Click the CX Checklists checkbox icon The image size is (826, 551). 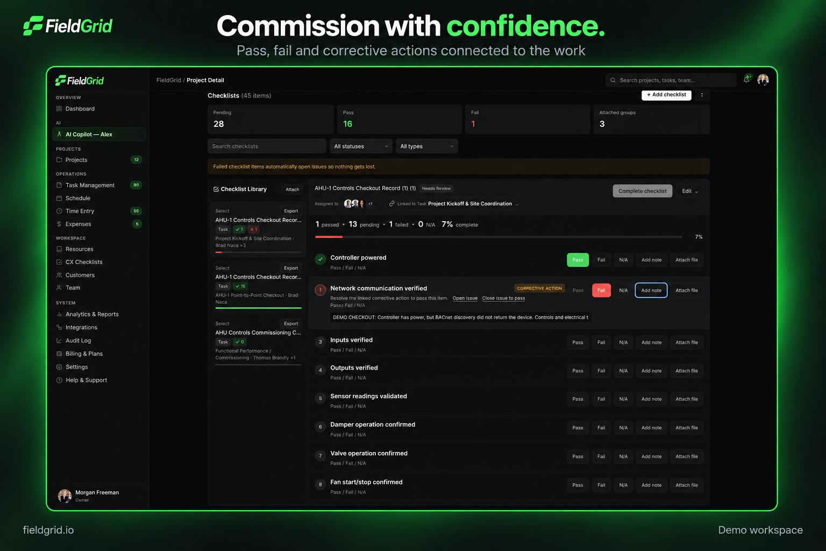coord(59,262)
